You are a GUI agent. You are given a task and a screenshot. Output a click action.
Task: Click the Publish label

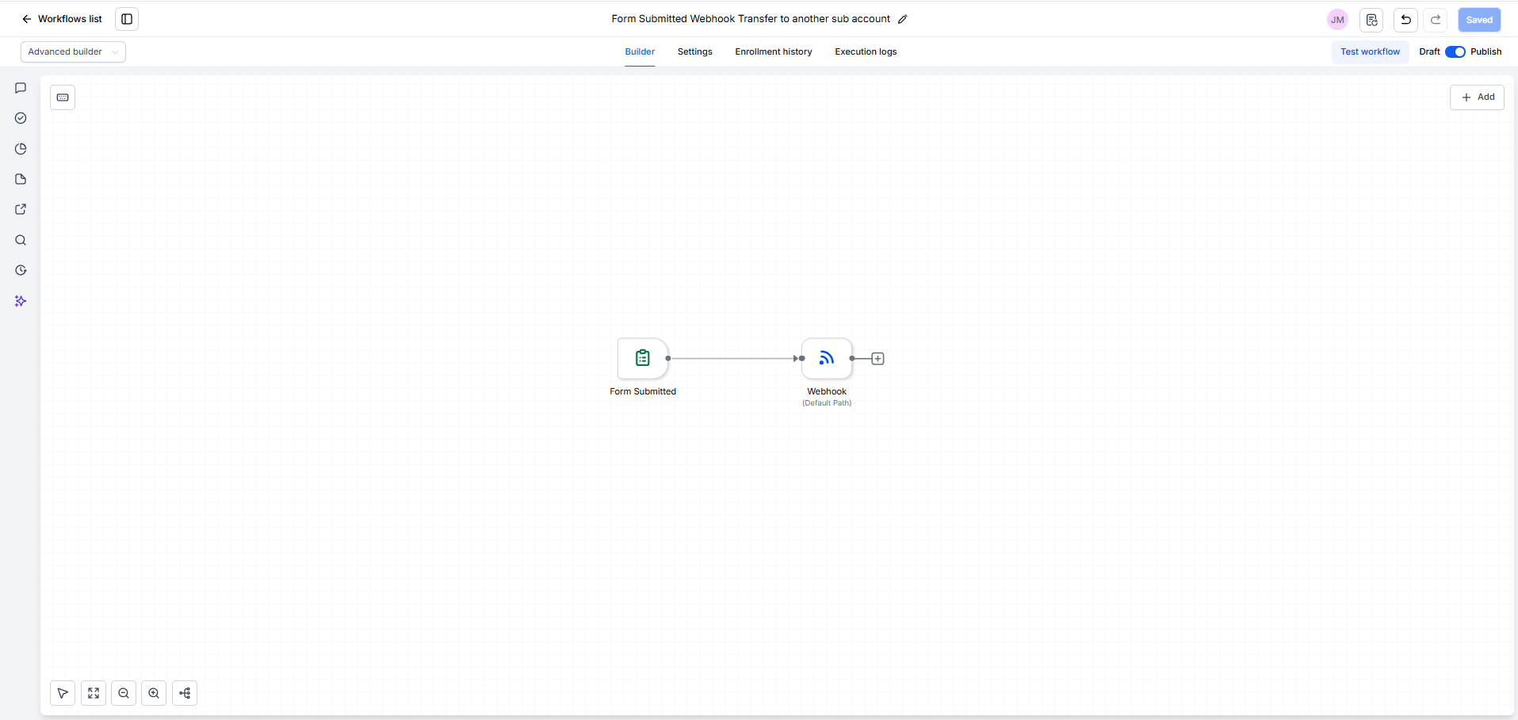[1485, 51]
